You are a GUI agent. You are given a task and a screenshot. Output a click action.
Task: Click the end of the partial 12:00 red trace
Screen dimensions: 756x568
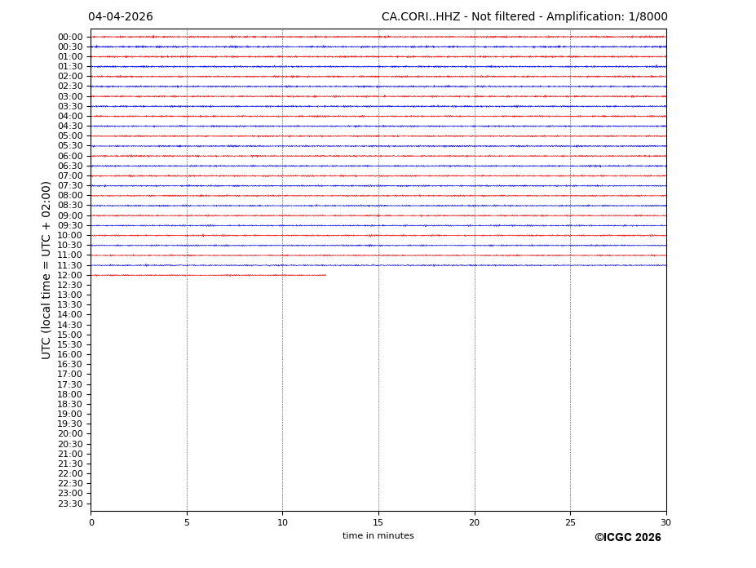[x=325, y=275]
